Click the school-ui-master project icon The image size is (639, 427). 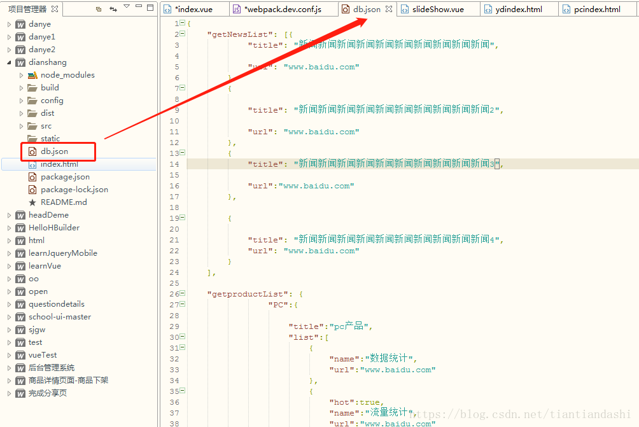click(x=20, y=317)
